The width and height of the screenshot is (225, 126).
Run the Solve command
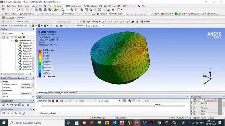(x=58, y=6)
